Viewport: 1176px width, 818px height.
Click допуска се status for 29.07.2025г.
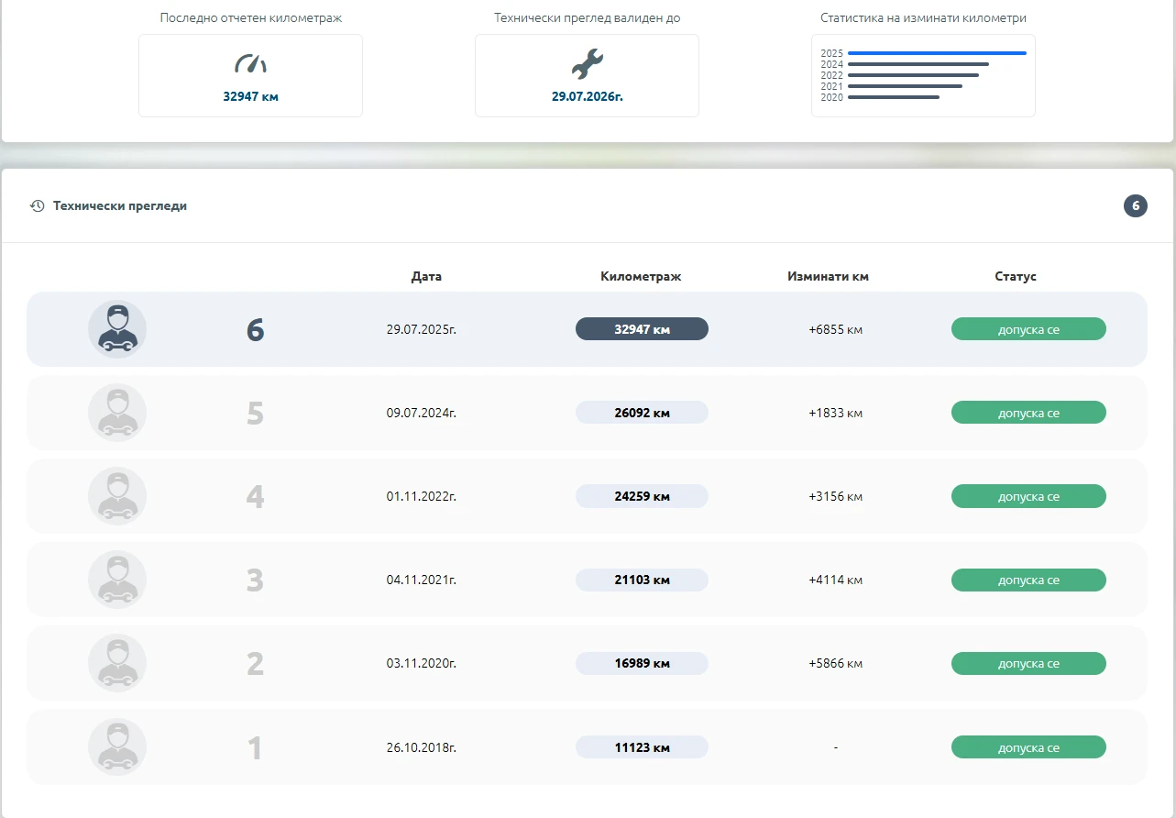point(1028,329)
